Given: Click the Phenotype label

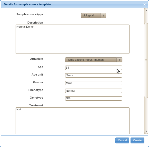Looking at the screenshot, I should point(36,90).
